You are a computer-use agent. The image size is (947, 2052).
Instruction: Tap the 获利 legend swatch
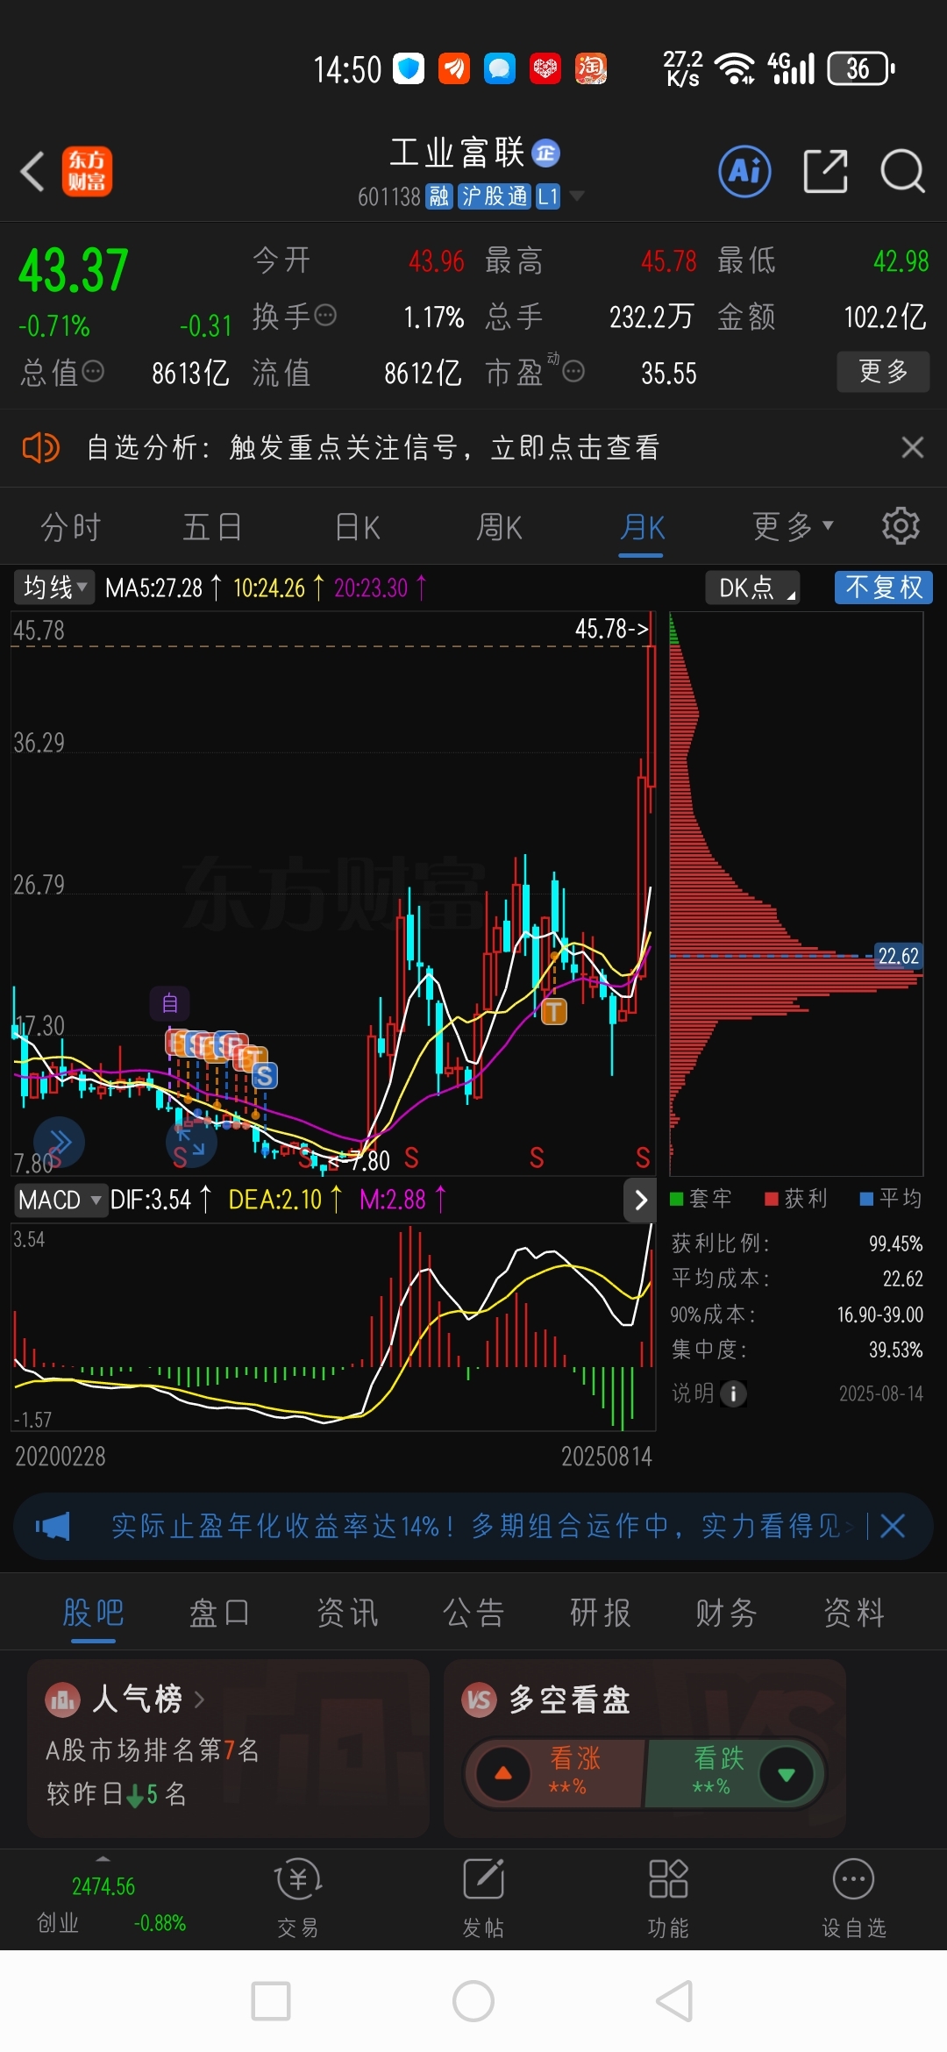coord(772,1199)
